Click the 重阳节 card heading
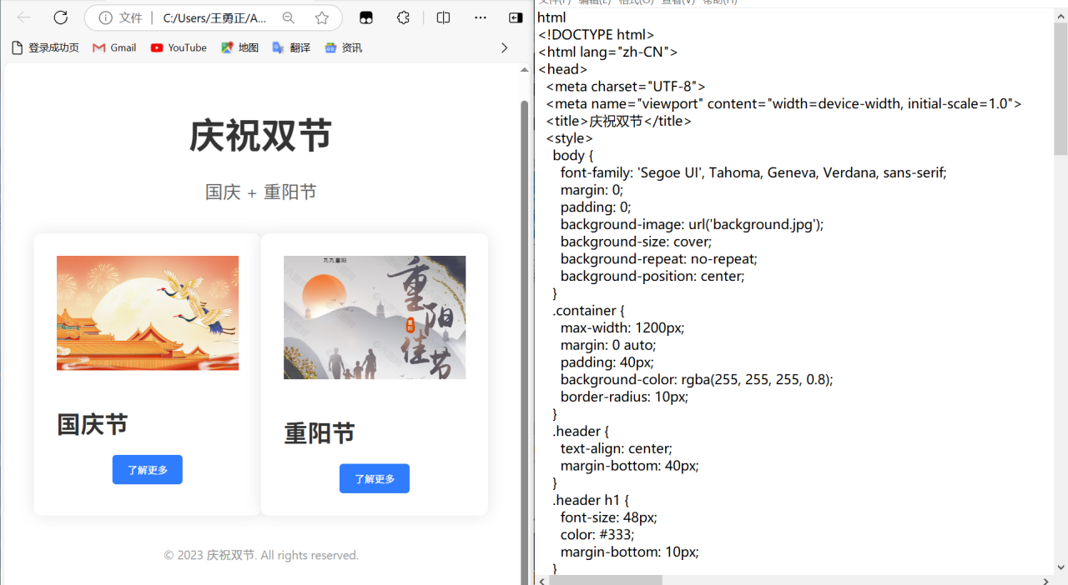This screenshot has height=585, width=1068. pyautogui.click(x=320, y=432)
